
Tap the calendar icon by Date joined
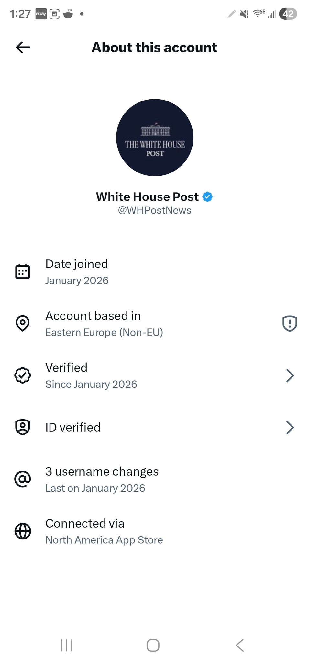23,271
